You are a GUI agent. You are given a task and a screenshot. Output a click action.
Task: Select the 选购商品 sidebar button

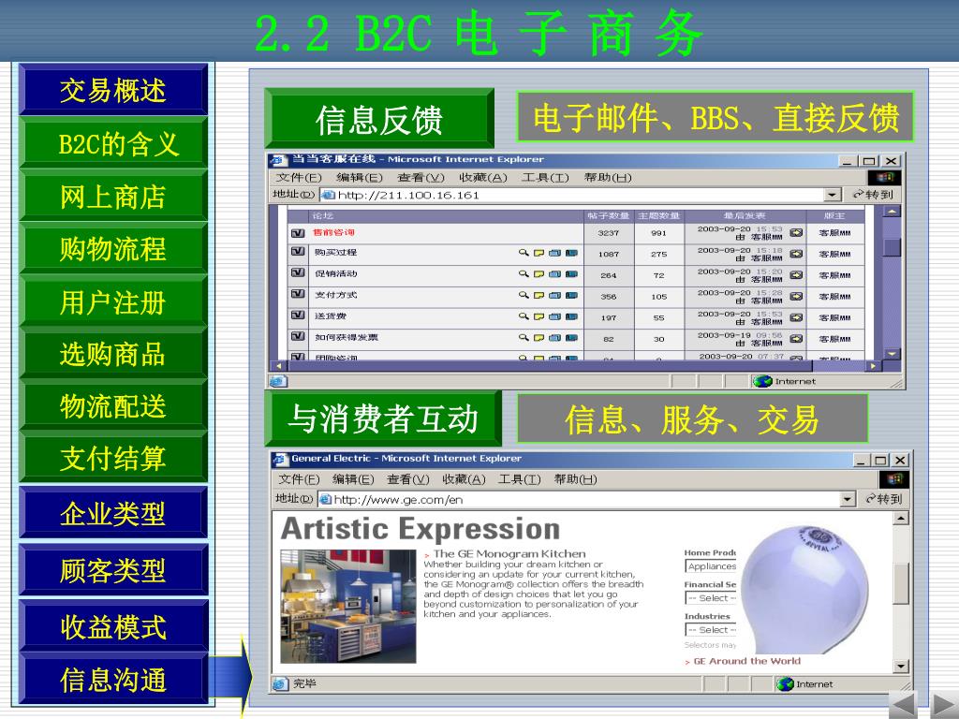[x=113, y=354]
